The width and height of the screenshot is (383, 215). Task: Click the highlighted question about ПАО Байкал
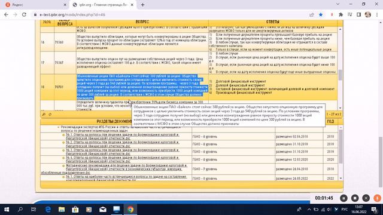tap(142, 87)
